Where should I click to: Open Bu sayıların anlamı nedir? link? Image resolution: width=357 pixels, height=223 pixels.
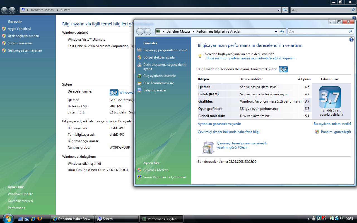tap(332, 124)
